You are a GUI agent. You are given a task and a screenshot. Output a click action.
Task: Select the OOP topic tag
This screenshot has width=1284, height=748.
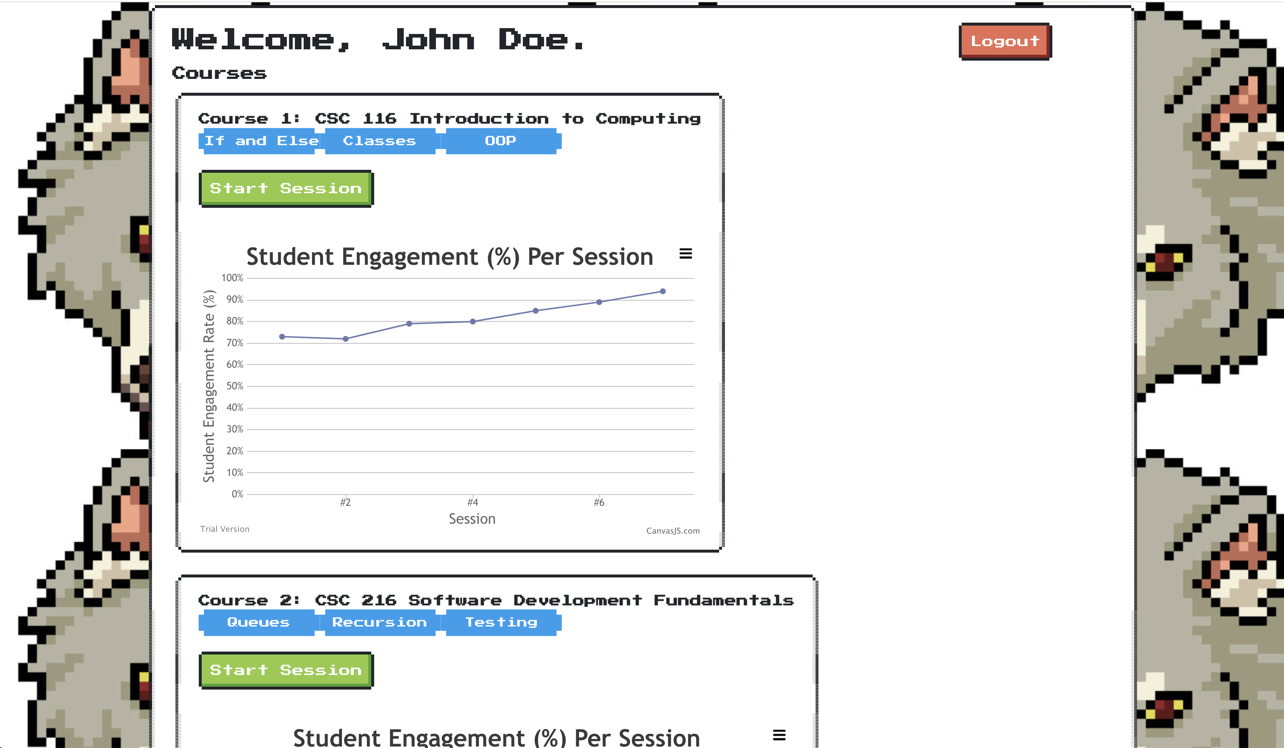[x=501, y=141]
